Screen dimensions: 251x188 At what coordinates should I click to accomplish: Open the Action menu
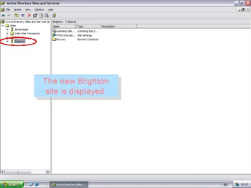(x=18, y=9)
